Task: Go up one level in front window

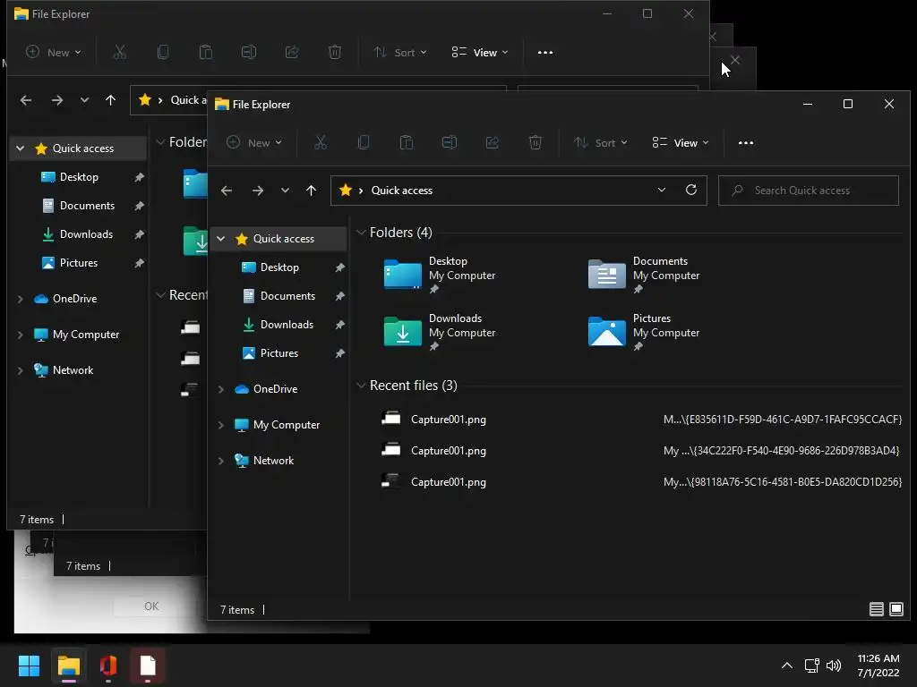Action: click(x=311, y=191)
